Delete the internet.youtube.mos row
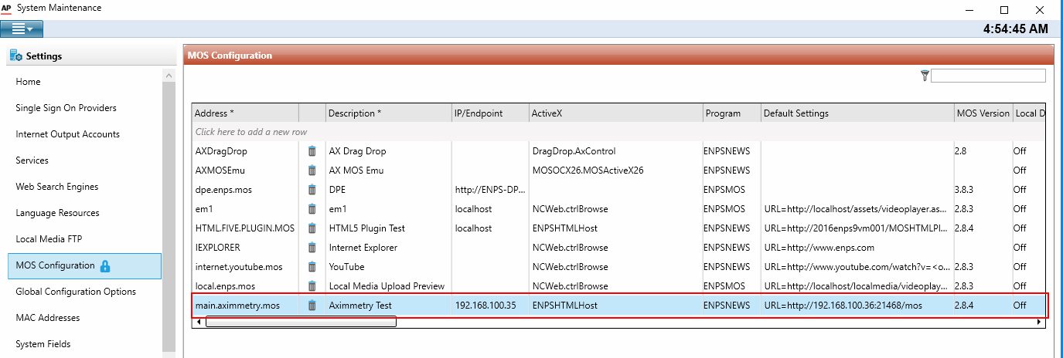The height and width of the screenshot is (358, 1063). 312,267
